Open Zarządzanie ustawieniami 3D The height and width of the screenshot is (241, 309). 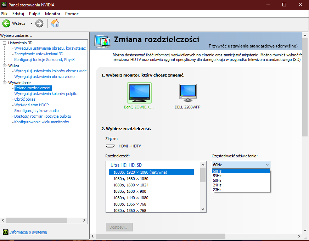(x=39, y=54)
